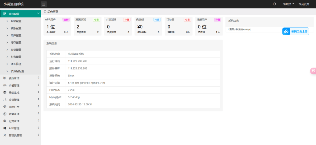
Task: Click the home icon in breadcrumb
Action: coord(45,12)
